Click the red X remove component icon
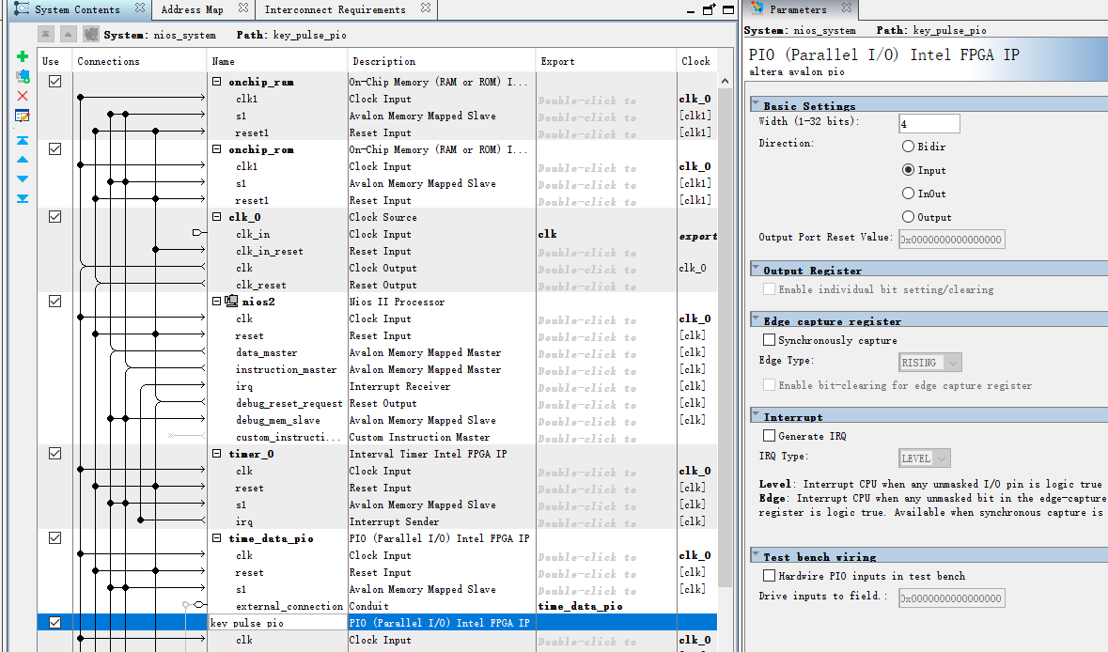The width and height of the screenshot is (1108, 652). coord(23,96)
